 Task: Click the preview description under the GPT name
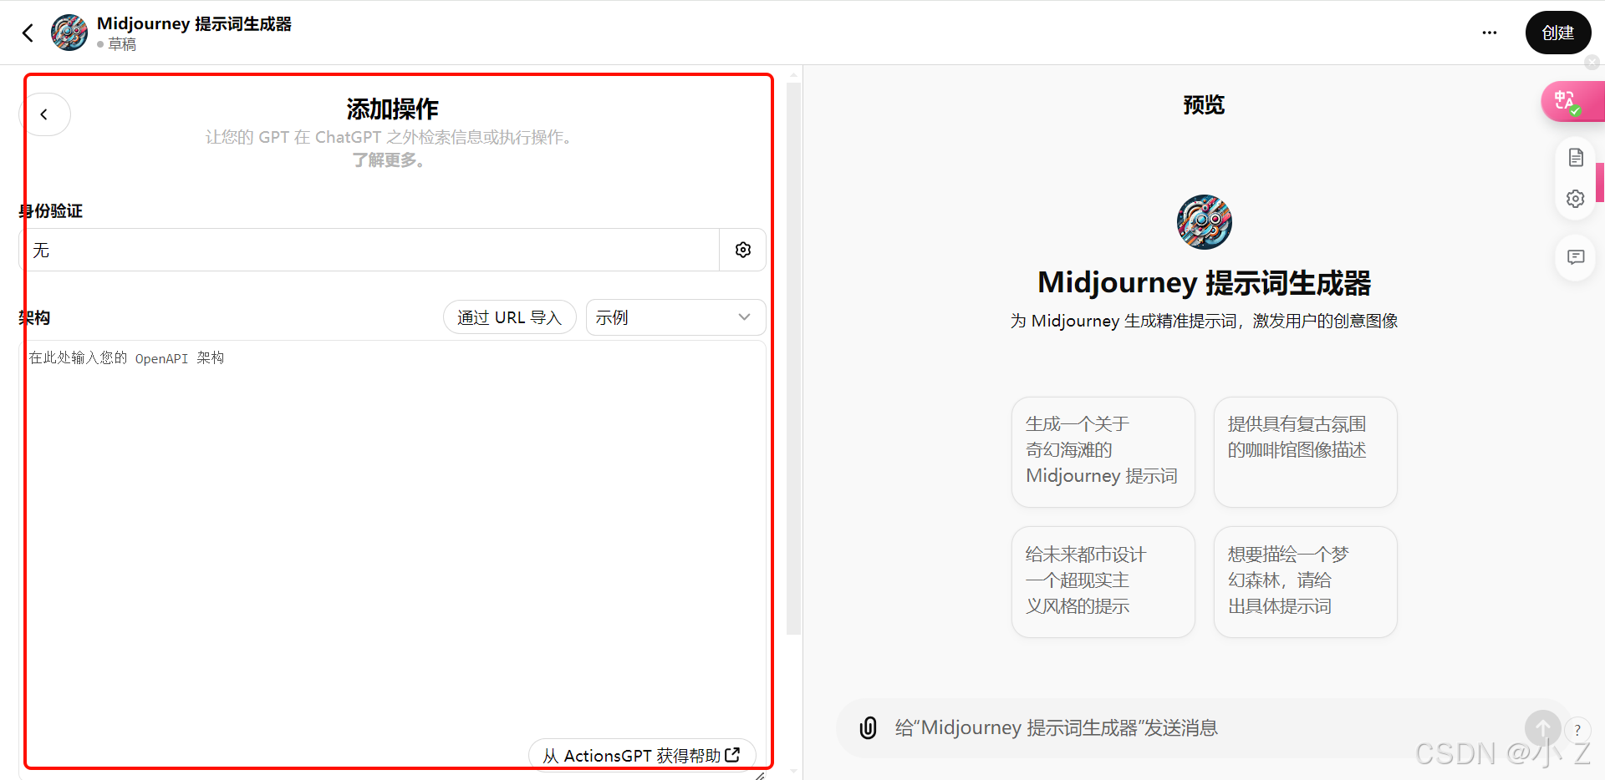point(1204,321)
